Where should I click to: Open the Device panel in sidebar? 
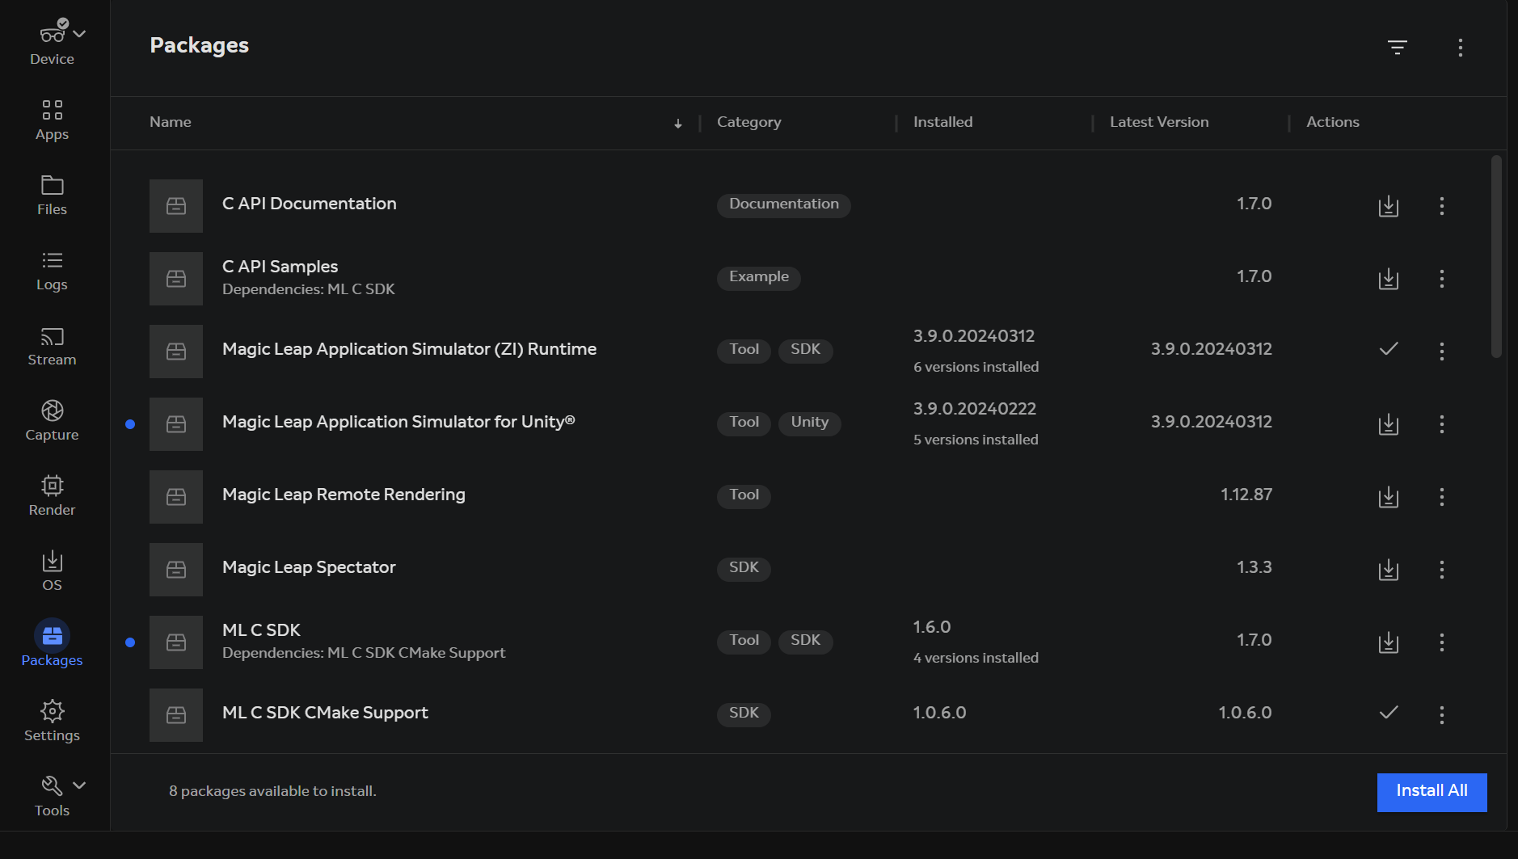(x=52, y=43)
